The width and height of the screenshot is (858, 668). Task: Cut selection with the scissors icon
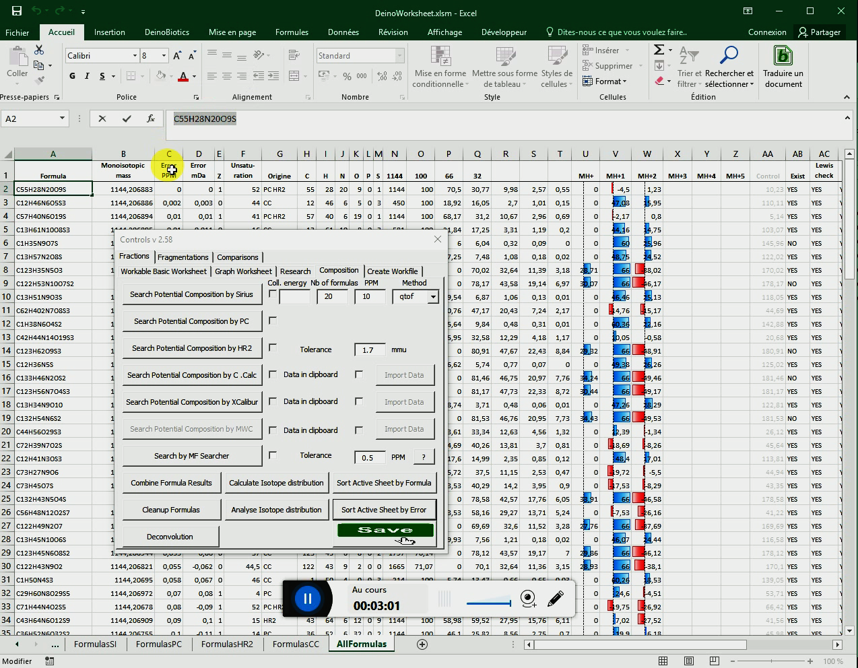(x=39, y=51)
